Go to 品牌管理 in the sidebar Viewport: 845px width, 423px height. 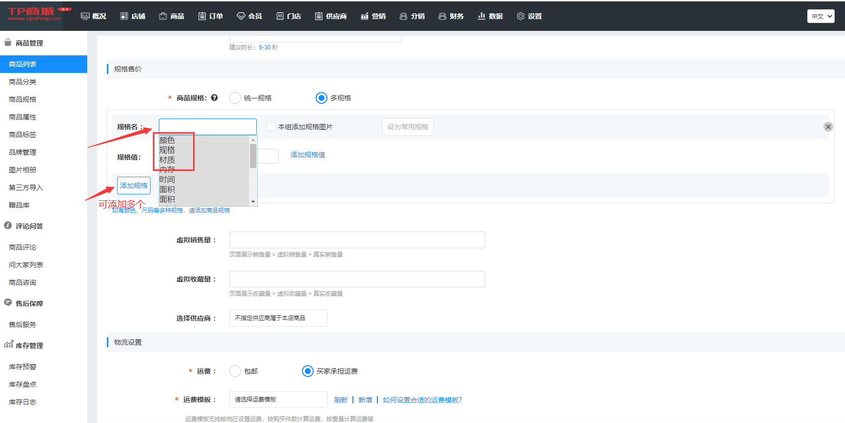[23, 152]
